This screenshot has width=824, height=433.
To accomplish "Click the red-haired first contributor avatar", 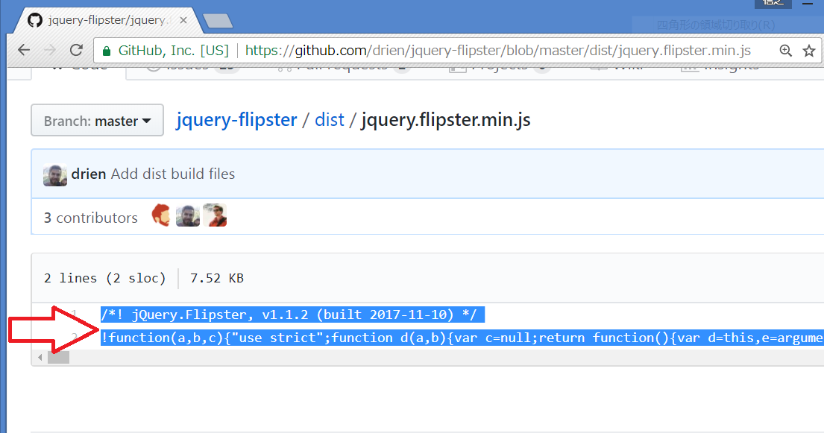I will 161,215.
